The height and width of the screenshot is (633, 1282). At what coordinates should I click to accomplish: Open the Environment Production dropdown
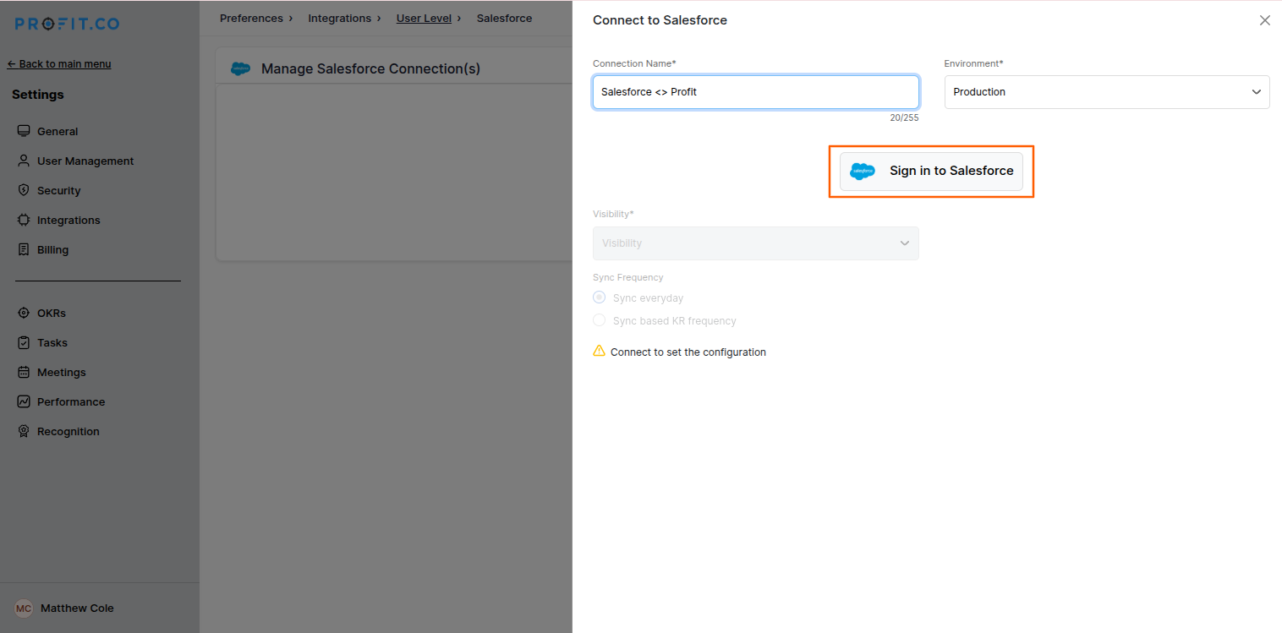point(1107,92)
